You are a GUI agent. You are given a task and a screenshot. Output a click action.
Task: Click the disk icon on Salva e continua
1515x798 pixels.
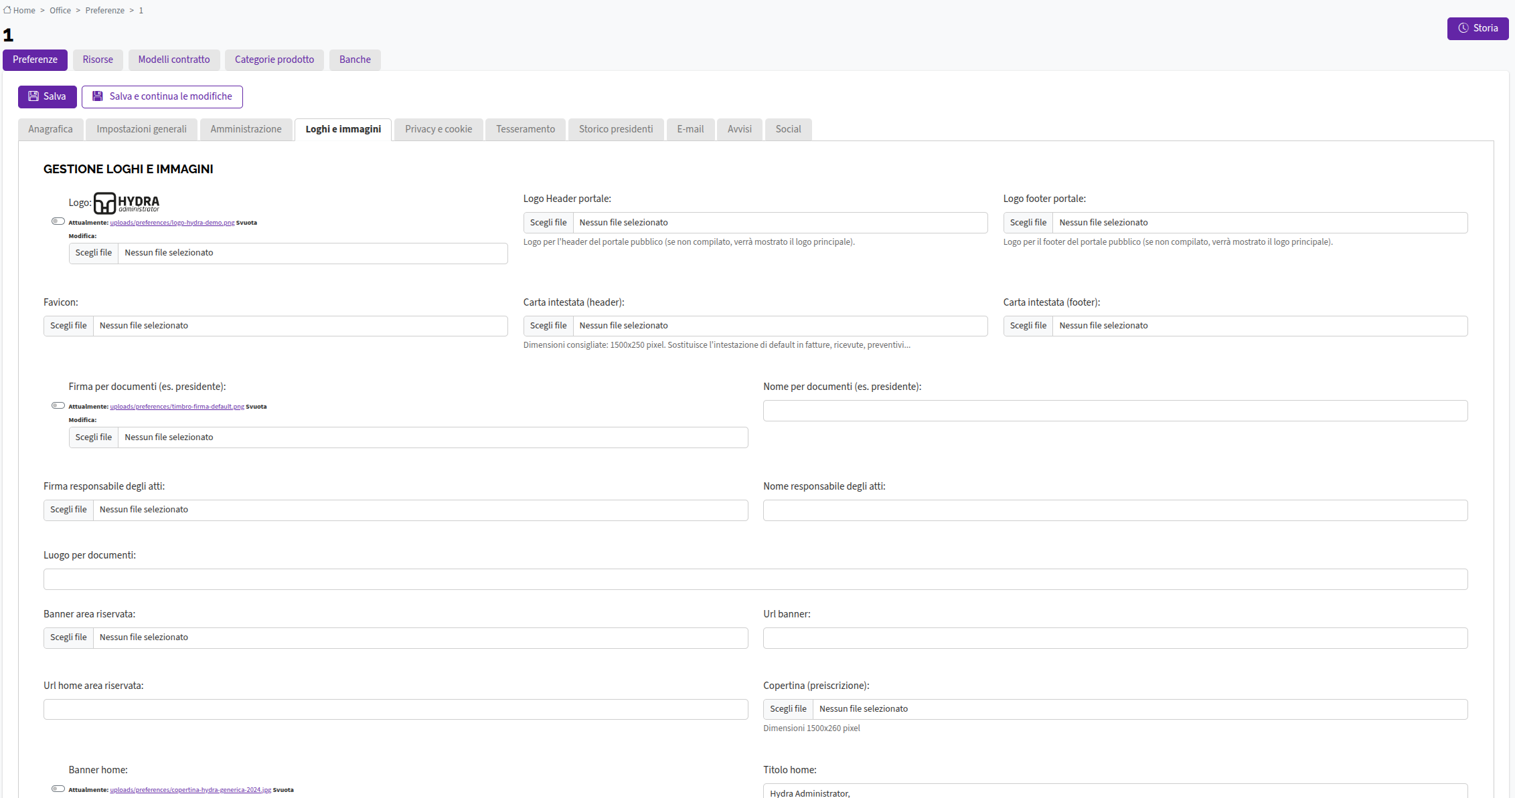[x=98, y=96]
